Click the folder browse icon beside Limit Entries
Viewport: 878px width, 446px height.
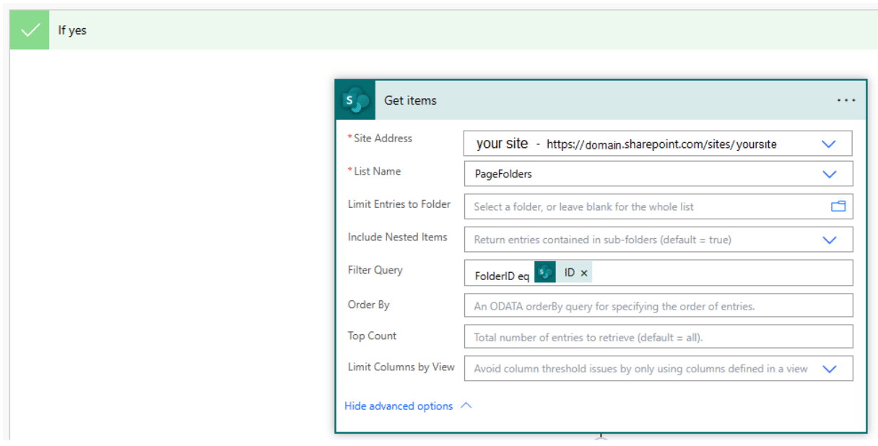click(x=838, y=206)
